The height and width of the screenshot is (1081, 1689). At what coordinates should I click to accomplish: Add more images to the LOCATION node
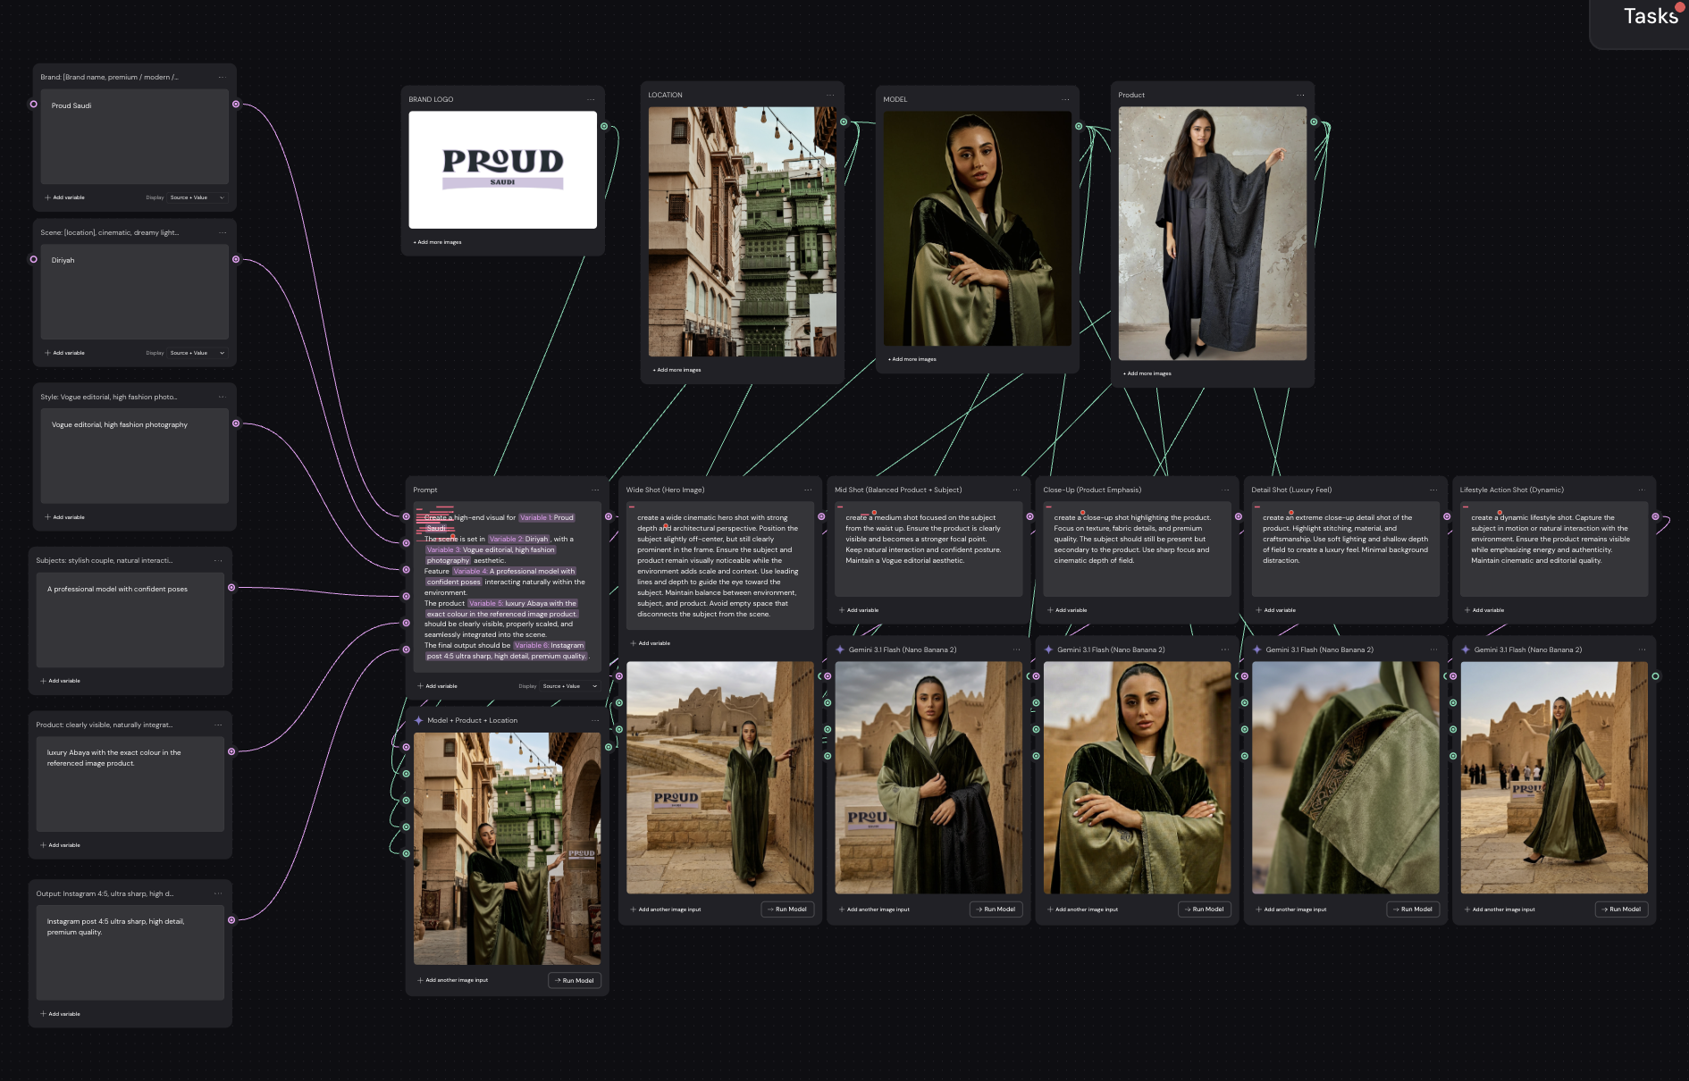click(x=676, y=370)
